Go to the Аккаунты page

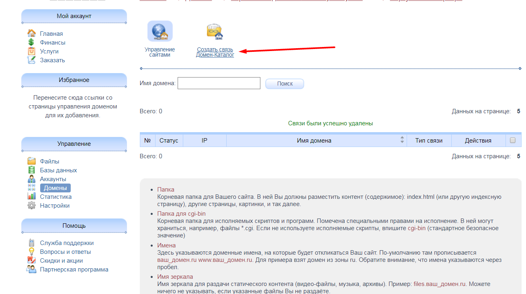click(53, 179)
